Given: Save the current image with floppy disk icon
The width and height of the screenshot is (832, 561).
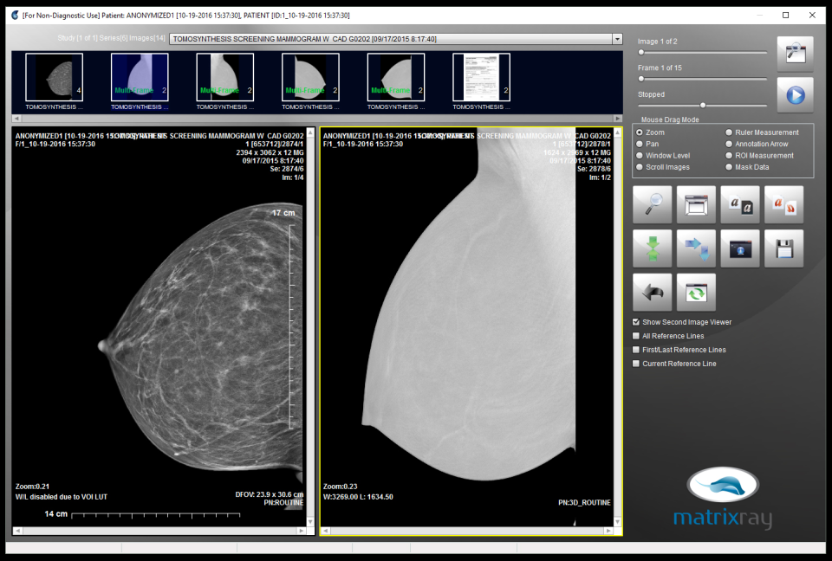Looking at the screenshot, I should pyautogui.click(x=783, y=248).
